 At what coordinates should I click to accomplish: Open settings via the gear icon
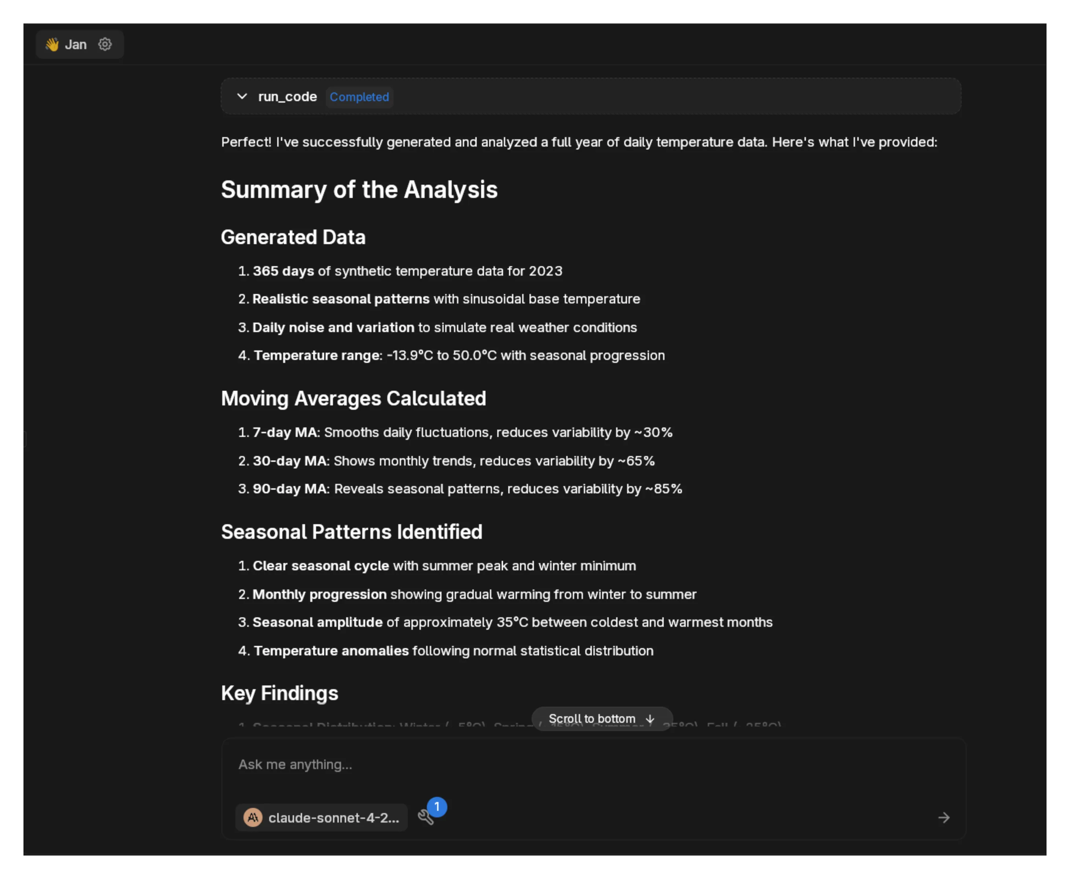coord(105,45)
